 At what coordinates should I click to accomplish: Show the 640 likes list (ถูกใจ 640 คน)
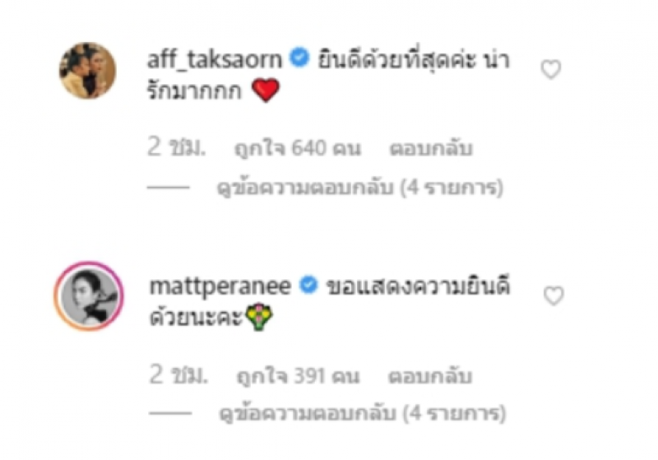[x=298, y=149]
